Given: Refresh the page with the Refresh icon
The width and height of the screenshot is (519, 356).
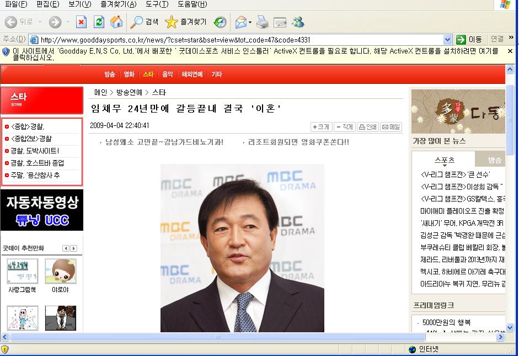Looking at the screenshot, I should pos(99,22).
